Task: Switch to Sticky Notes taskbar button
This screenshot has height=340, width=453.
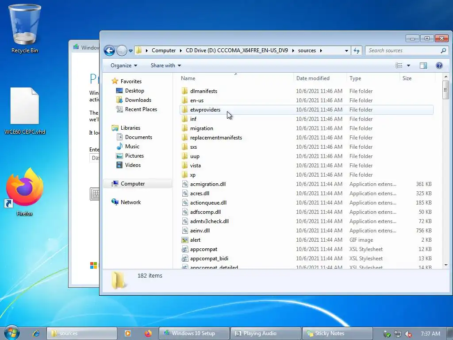Action: 337,333
